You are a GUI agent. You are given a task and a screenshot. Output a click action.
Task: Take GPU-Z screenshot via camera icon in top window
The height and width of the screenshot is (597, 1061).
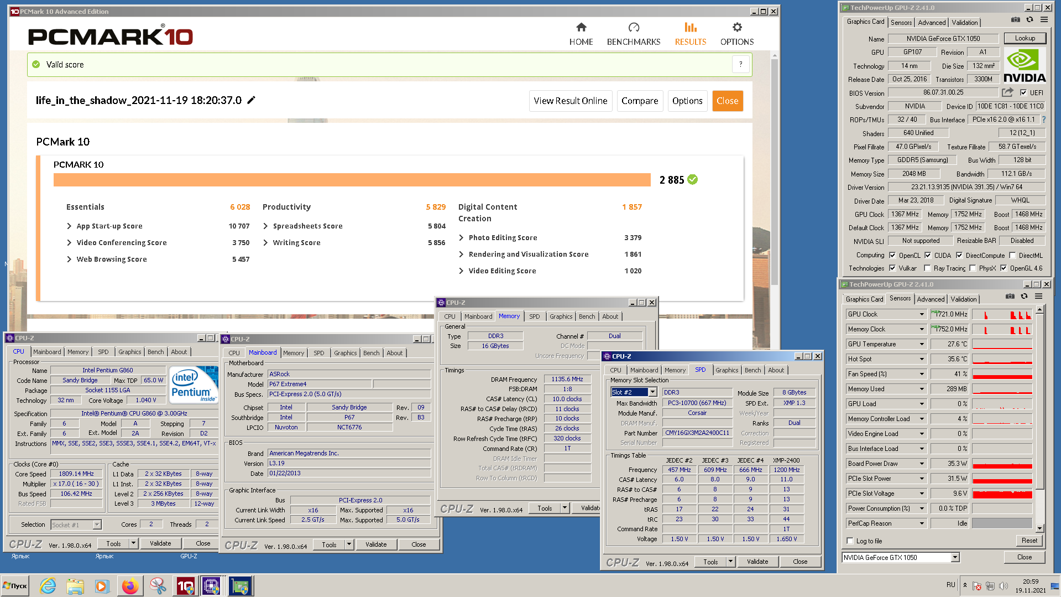[x=1016, y=20]
